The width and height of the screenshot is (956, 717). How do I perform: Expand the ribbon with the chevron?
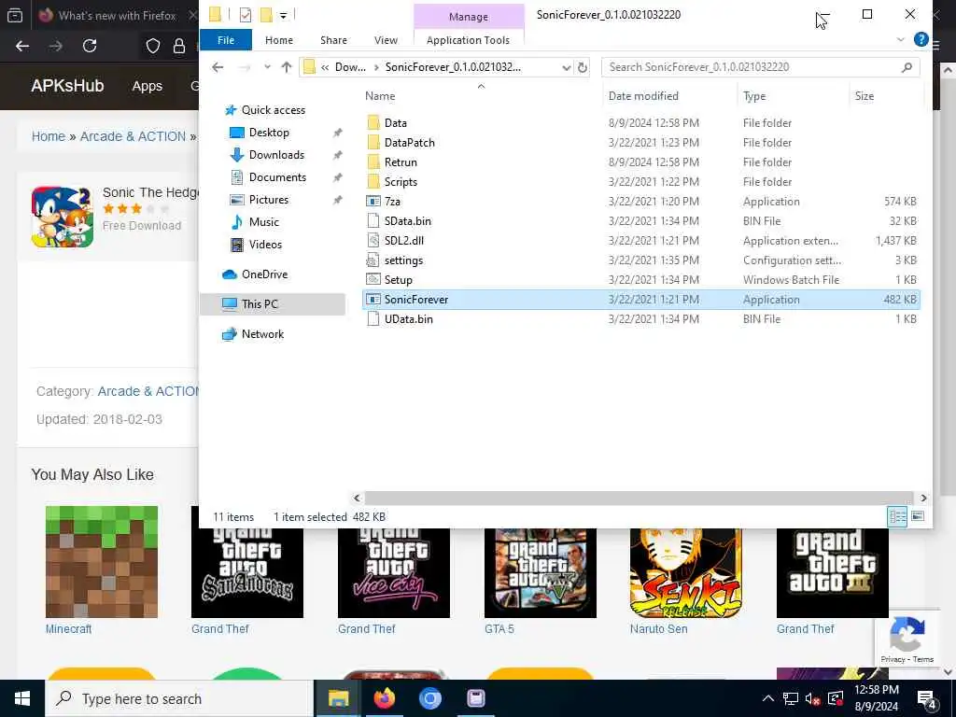point(901,39)
